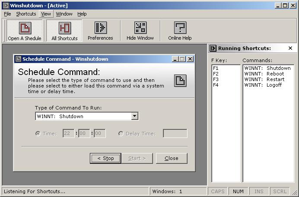
Task: Click the Listening For Shortcuts status text
Action: pos(35,191)
